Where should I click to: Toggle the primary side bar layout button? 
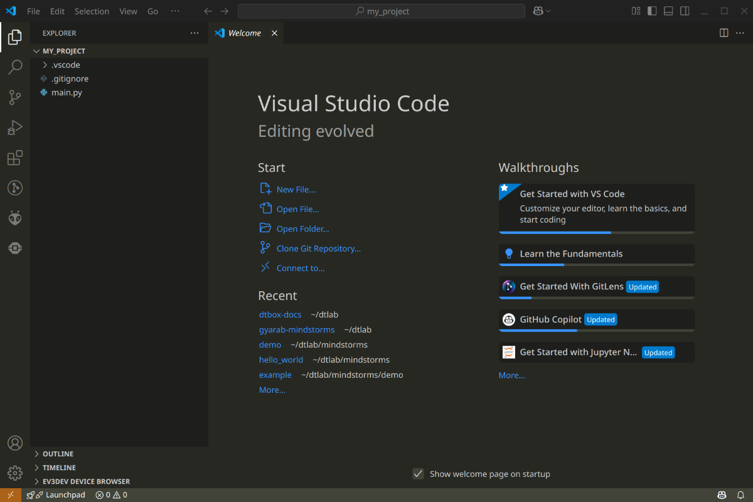click(x=652, y=11)
